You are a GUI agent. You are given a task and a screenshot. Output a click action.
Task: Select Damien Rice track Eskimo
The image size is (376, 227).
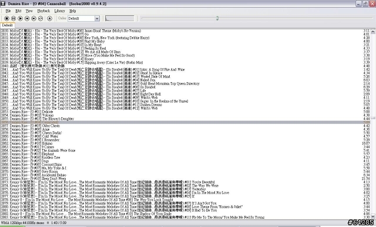(185, 144)
